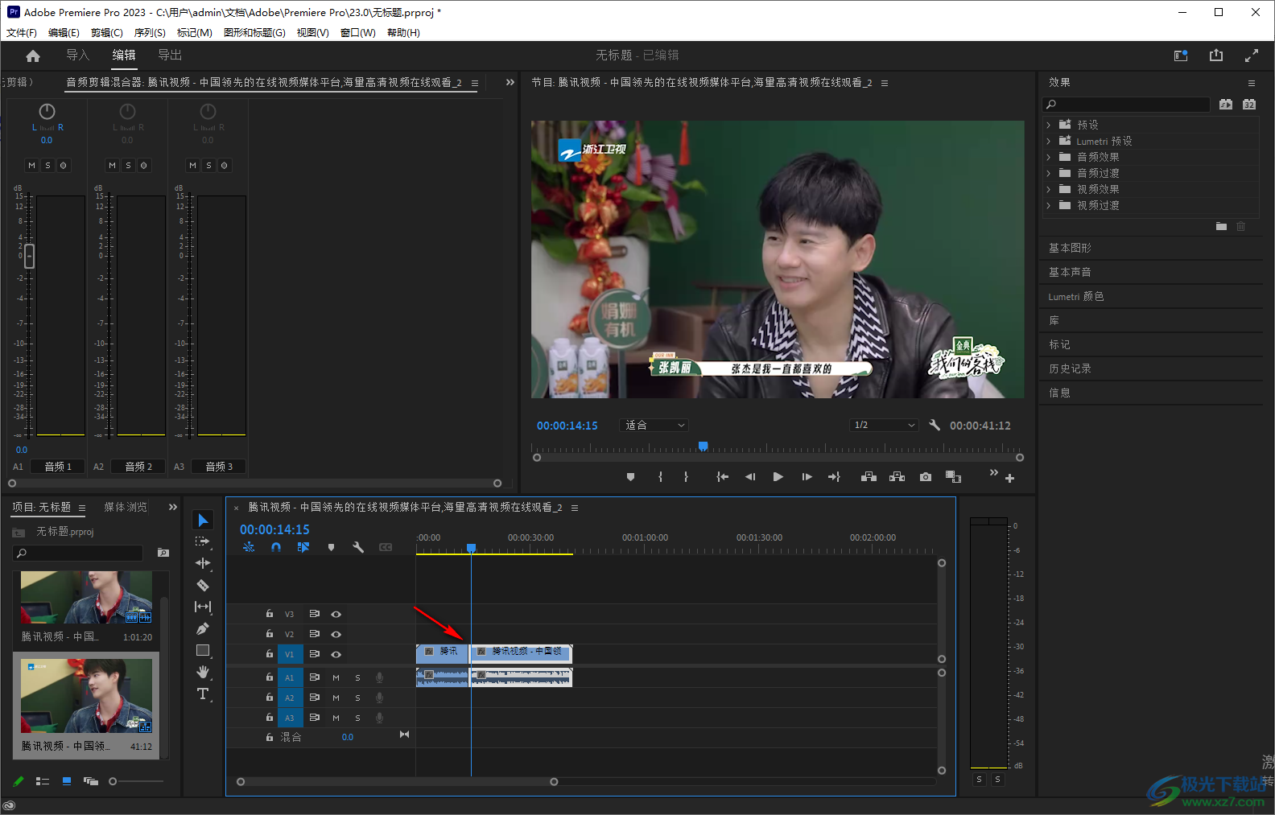
Task: Expand the 音频效果 folder
Action: (1048, 157)
